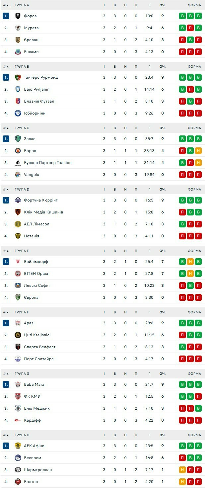Click the Фортуна Х'єррінг team badge

pyautogui.click(x=18, y=200)
